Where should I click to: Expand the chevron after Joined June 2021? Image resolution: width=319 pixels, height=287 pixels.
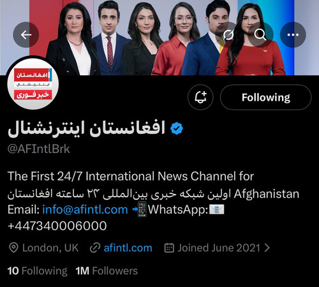(x=267, y=248)
